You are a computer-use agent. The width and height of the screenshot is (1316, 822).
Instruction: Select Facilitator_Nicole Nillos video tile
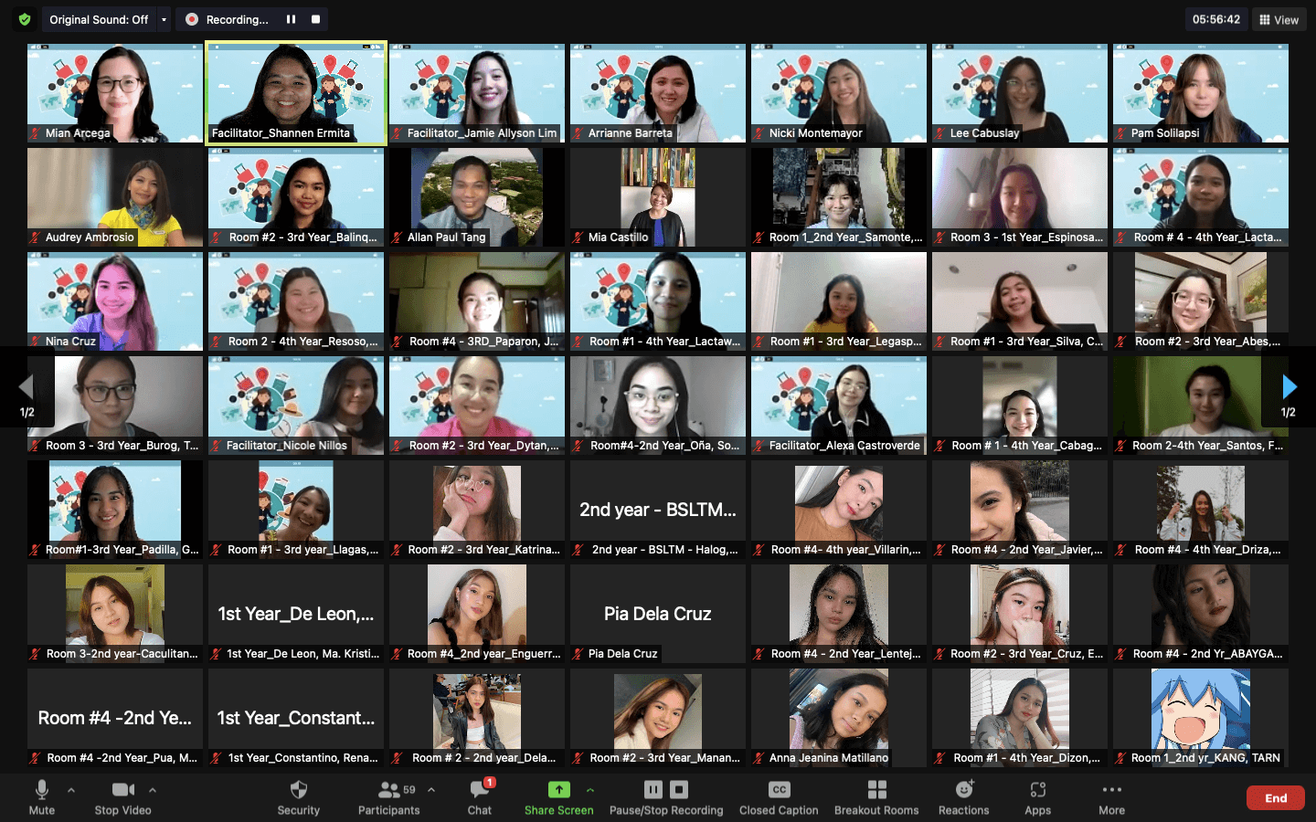click(296, 406)
